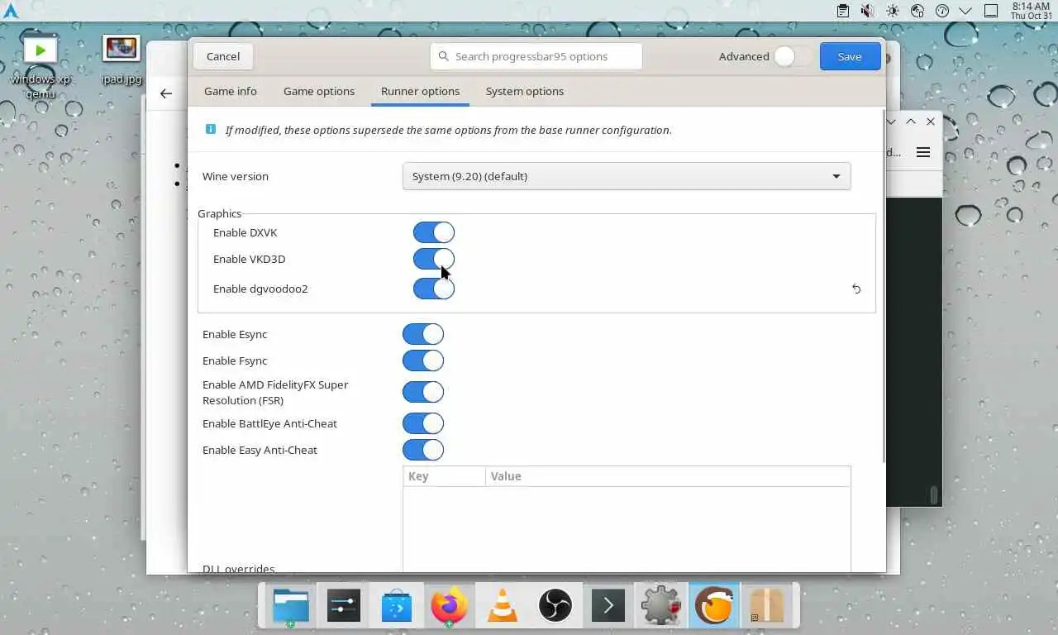The image size is (1058, 635).
Task: Open the Konsole terminal dock icon
Action: [608, 606]
